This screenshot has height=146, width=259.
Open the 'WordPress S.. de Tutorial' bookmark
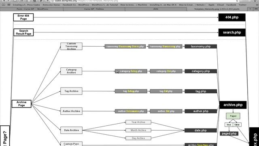105,5
